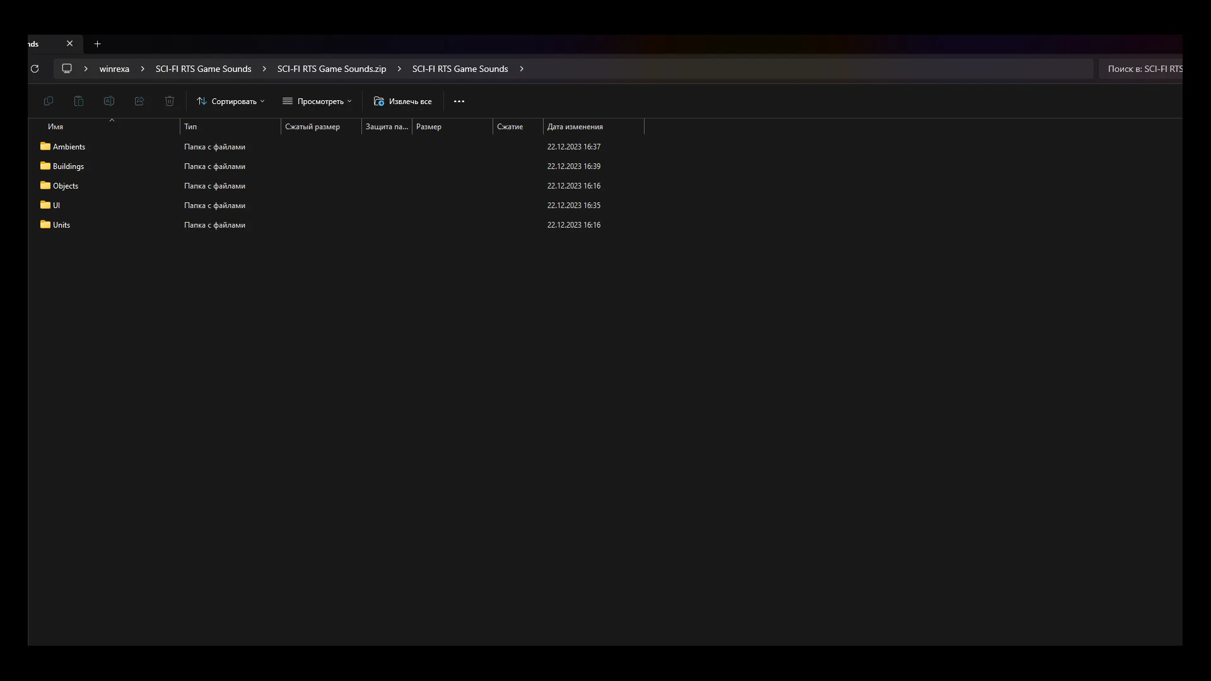The height and width of the screenshot is (681, 1211).
Task: Click the share icon in toolbar
Action: pyautogui.click(x=139, y=101)
